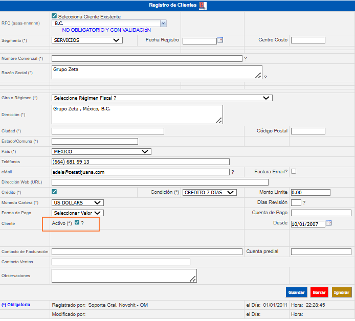Change Condición from CREDITO 7 DIAS
This screenshot has height=321, width=355.
(x=209, y=192)
